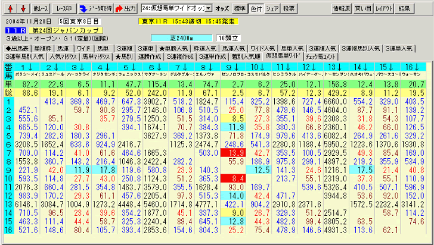Viewport: 434px width, 245px height.
Task: Sort by column 6 arrow header
Action: [156, 67]
